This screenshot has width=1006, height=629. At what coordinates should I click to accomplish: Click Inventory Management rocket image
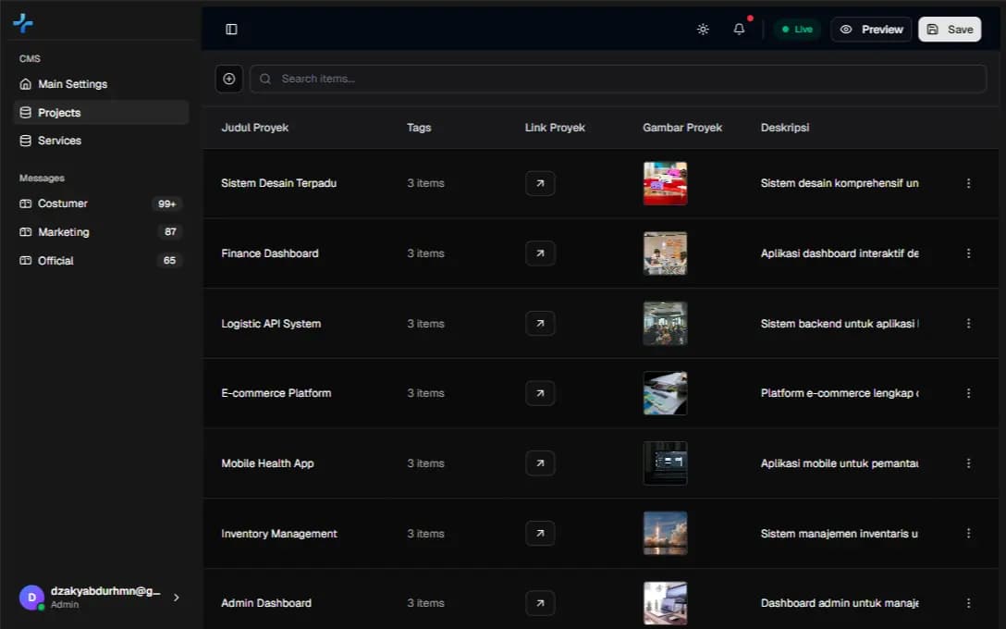click(666, 534)
